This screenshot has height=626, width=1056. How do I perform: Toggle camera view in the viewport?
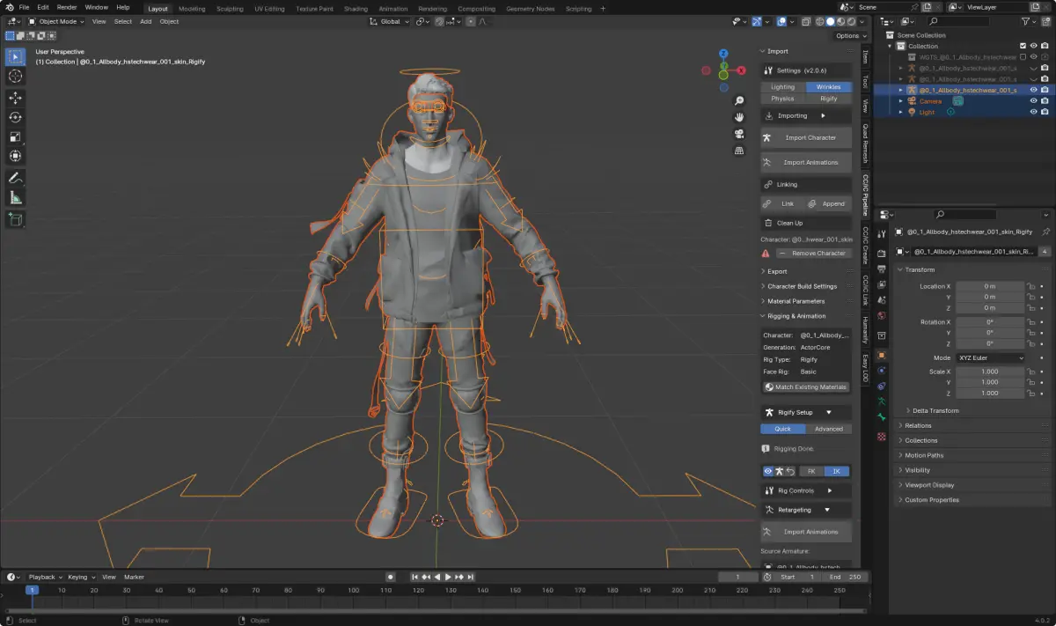pyautogui.click(x=740, y=134)
